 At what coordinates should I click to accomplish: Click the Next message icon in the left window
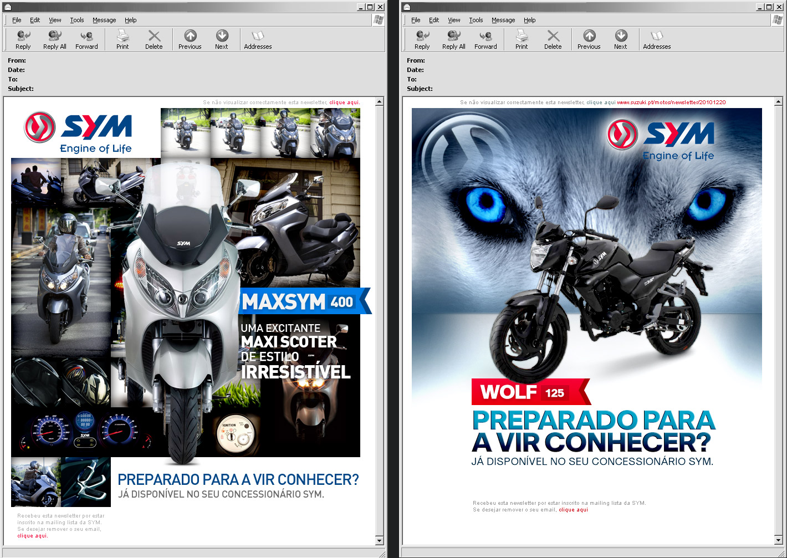click(x=221, y=39)
